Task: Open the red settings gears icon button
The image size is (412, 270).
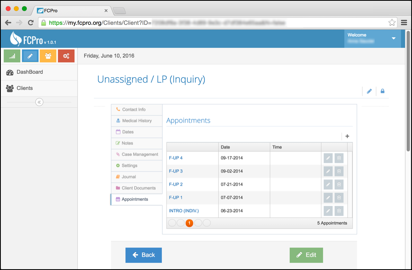Action: pyautogui.click(x=66, y=56)
